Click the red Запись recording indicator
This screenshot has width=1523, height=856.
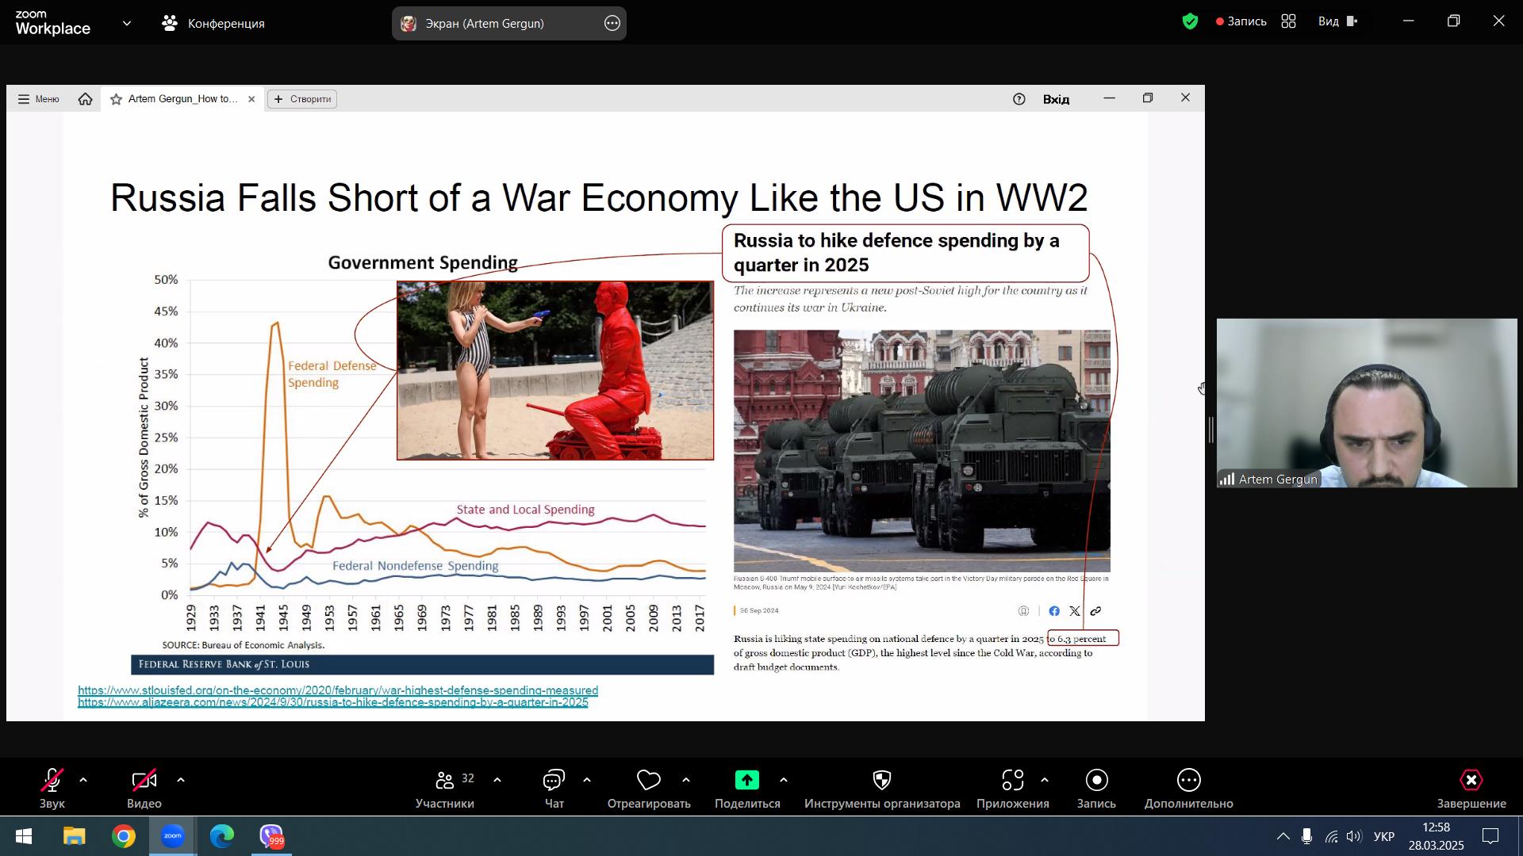(1241, 21)
